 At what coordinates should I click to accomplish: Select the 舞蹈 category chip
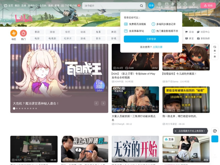[x=114, y=32]
